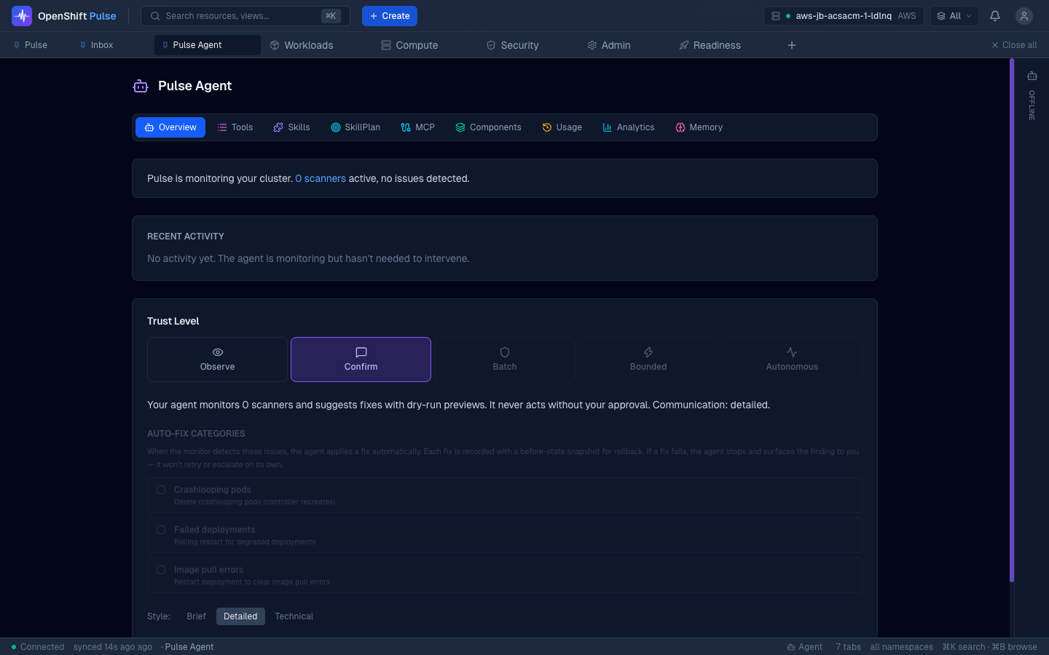This screenshot has height=655, width=1049.
Task: Open the All namespaces dropdown
Action: [954, 16]
